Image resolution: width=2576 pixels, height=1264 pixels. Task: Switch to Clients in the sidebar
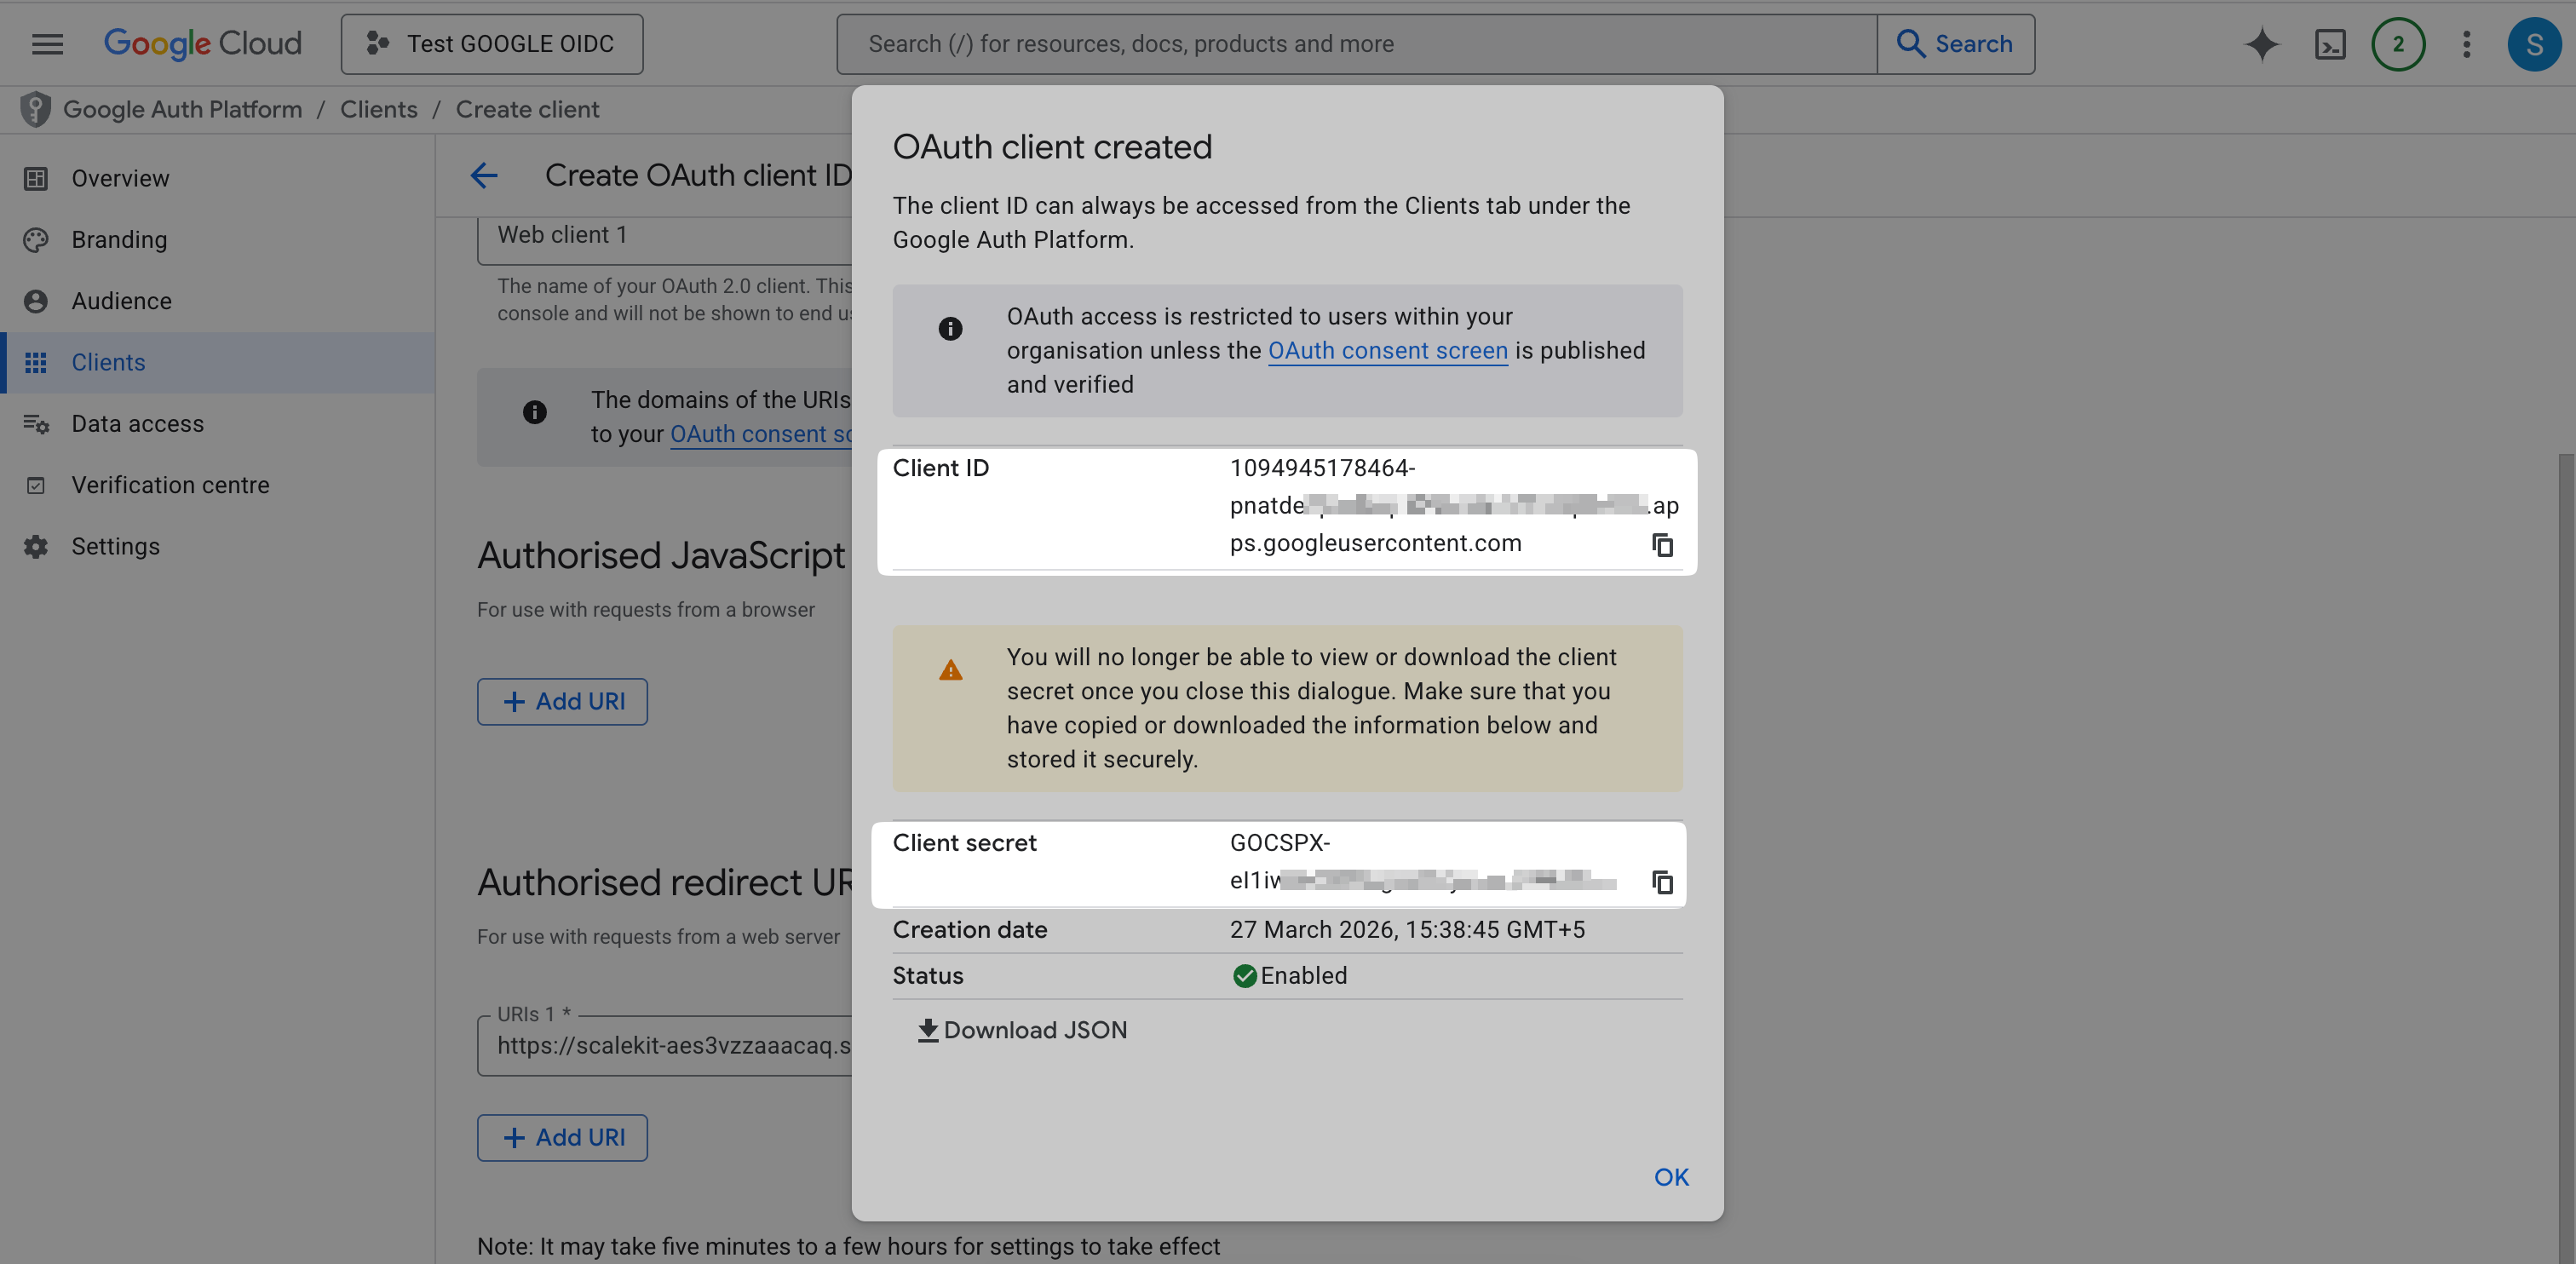[x=108, y=362]
